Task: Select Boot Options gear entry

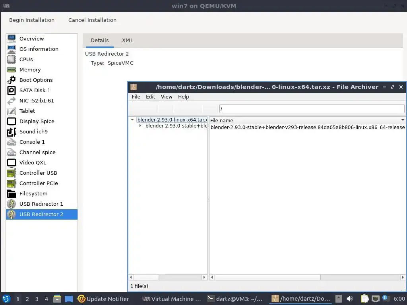Action: click(x=41, y=80)
